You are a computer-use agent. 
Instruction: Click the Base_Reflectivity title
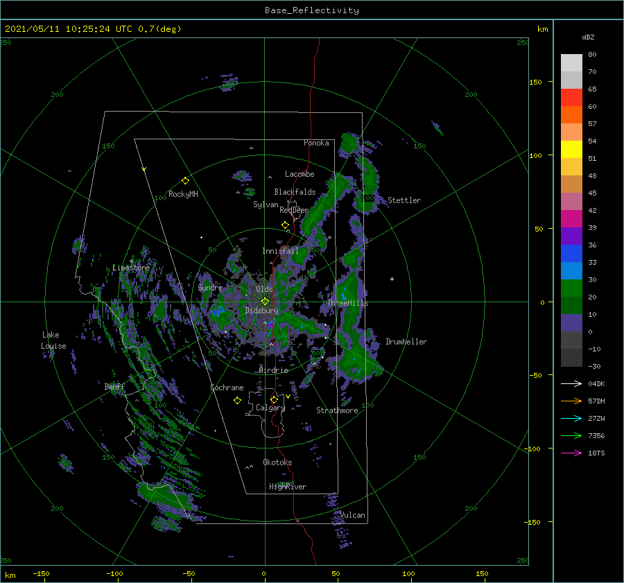click(312, 10)
